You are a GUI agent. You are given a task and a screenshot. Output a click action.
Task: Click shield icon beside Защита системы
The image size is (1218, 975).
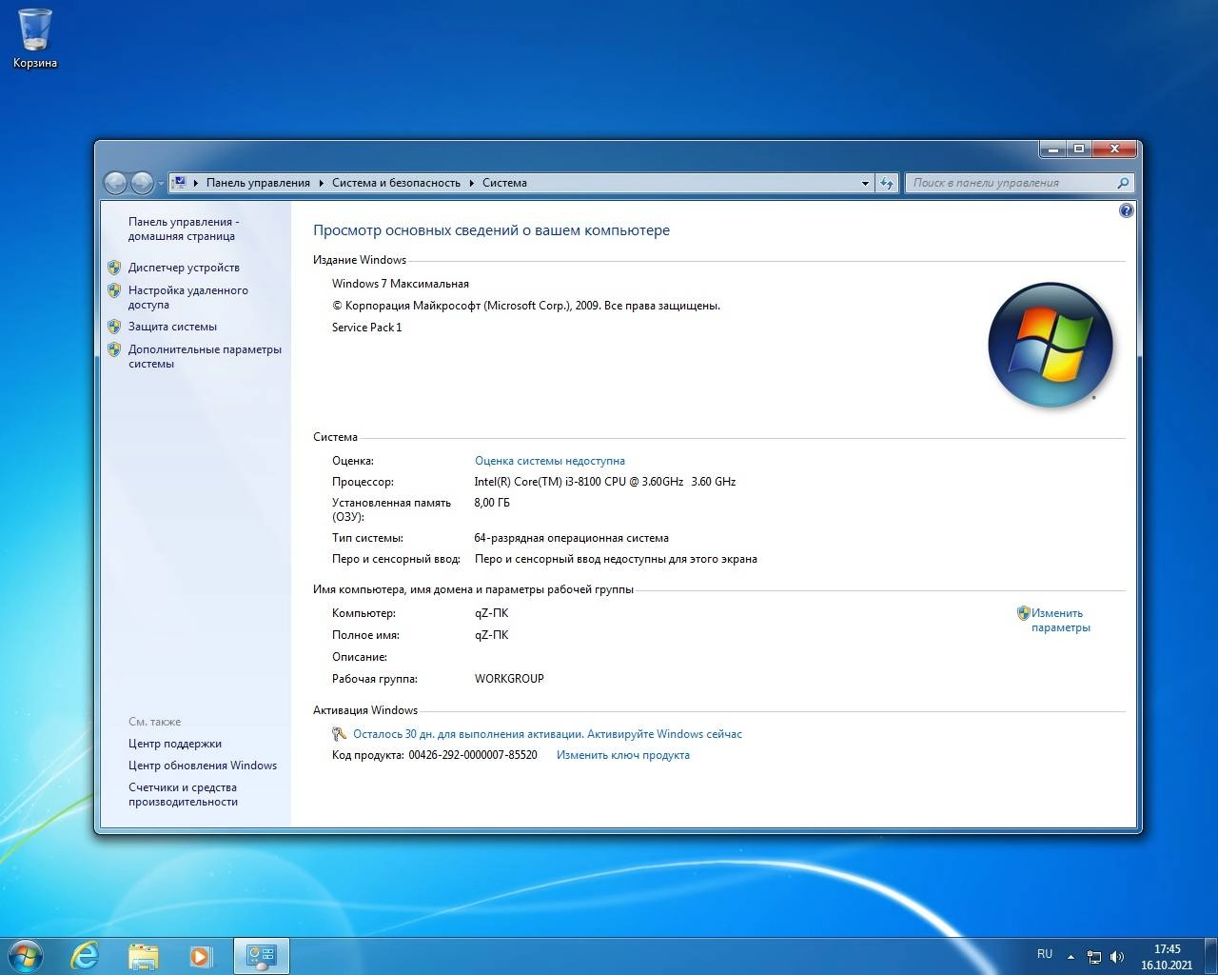(114, 327)
